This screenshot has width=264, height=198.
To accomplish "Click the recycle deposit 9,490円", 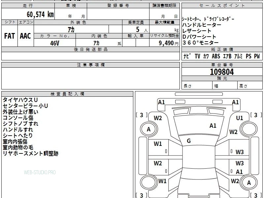I will (x=168, y=43).
